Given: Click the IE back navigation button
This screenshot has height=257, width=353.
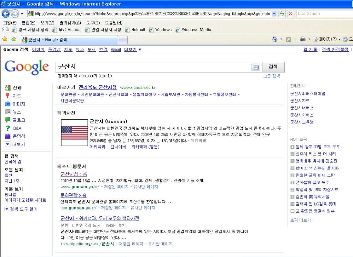Looking at the screenshot, I should coord(6,13).
